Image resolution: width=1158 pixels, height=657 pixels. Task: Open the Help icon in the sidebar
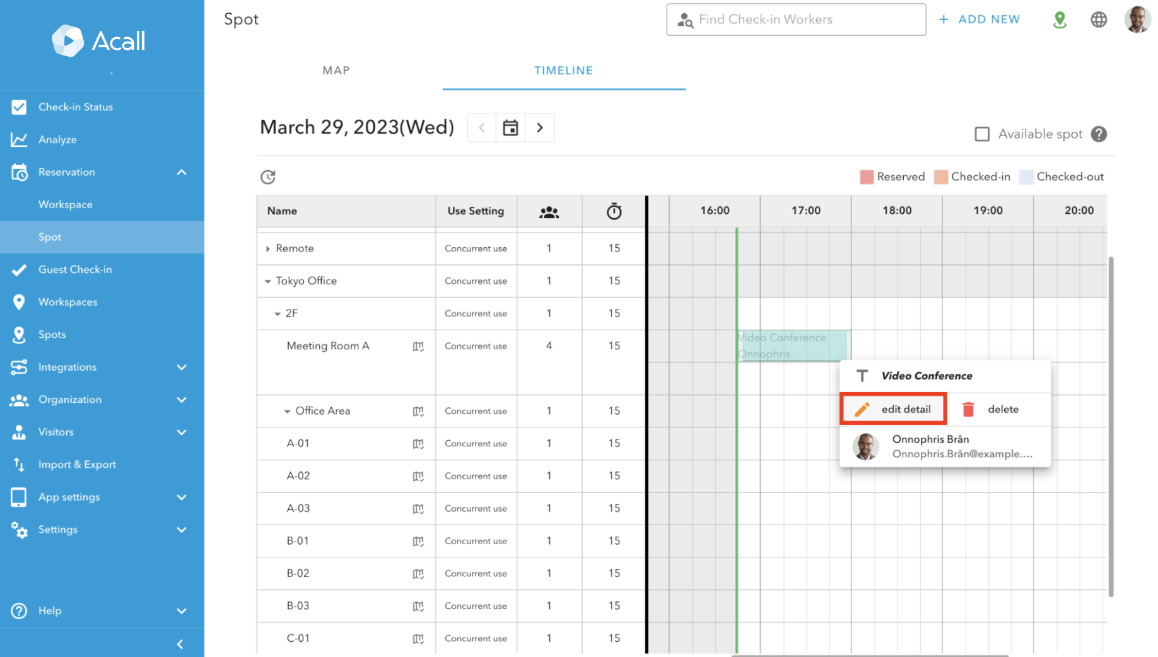click(x=19, y=610)
